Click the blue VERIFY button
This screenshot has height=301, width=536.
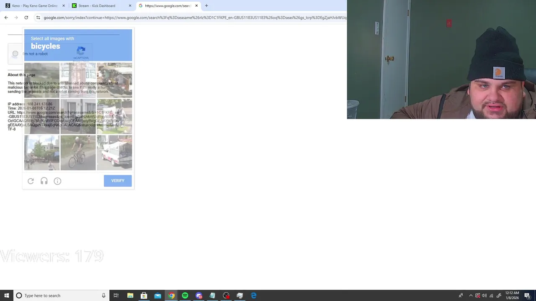point(118,181)
